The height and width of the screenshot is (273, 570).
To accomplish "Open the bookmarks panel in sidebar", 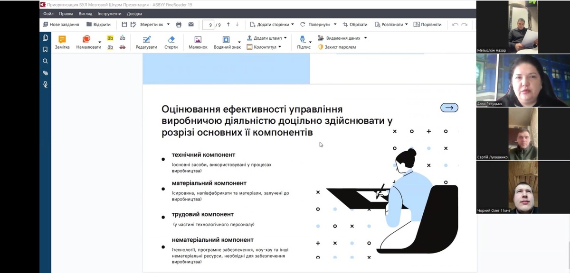I will point(46,49).
